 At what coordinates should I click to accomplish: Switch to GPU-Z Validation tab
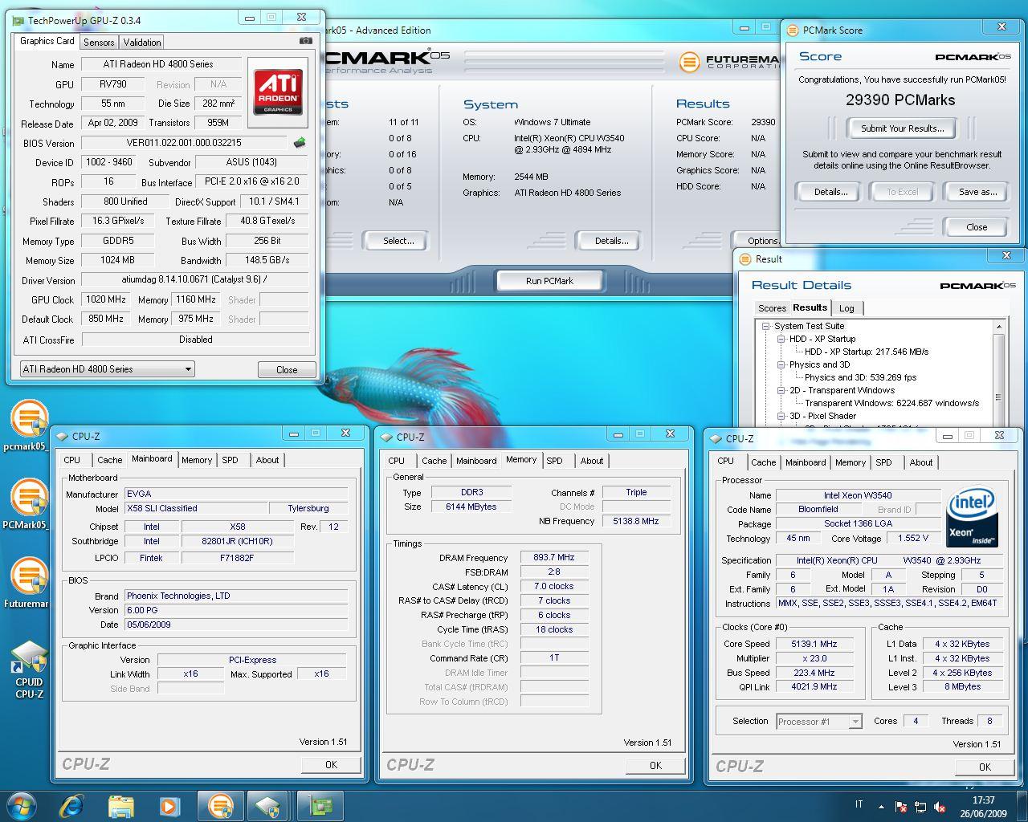point(142,42)
